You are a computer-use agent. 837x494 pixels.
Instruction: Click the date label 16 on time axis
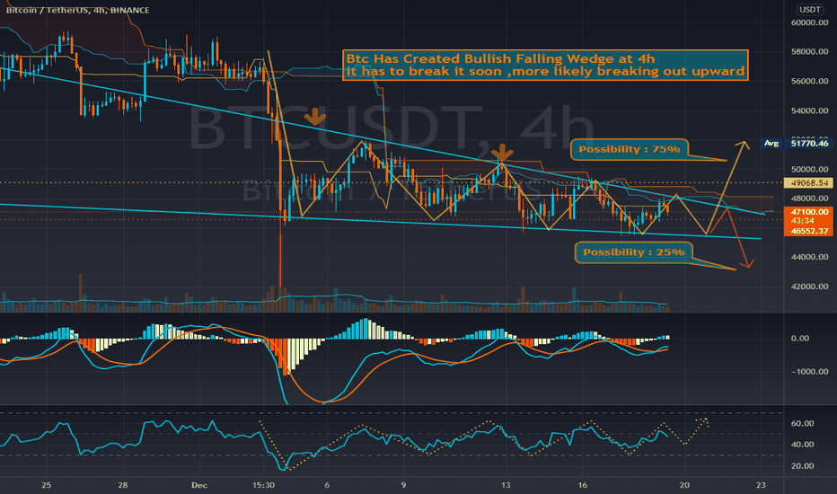582,485
